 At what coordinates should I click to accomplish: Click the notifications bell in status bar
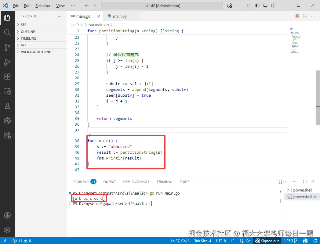315,241
